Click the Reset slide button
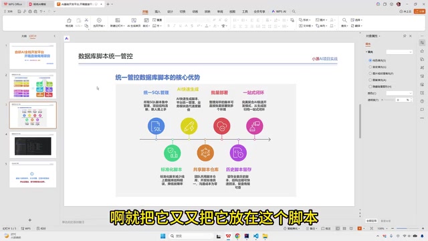Viewport: 428px width, 241px height. tap(157, 20)
